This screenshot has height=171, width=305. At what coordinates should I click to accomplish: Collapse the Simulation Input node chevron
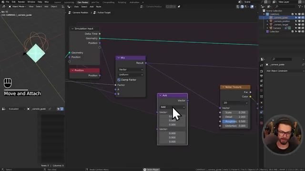[x=72, y=28]
